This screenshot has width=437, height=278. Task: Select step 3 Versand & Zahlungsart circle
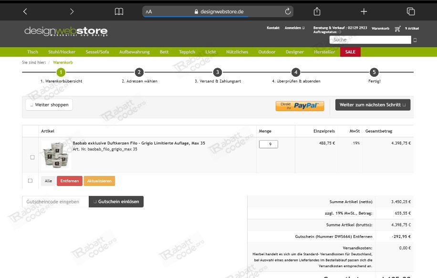[x=218, y=72]
